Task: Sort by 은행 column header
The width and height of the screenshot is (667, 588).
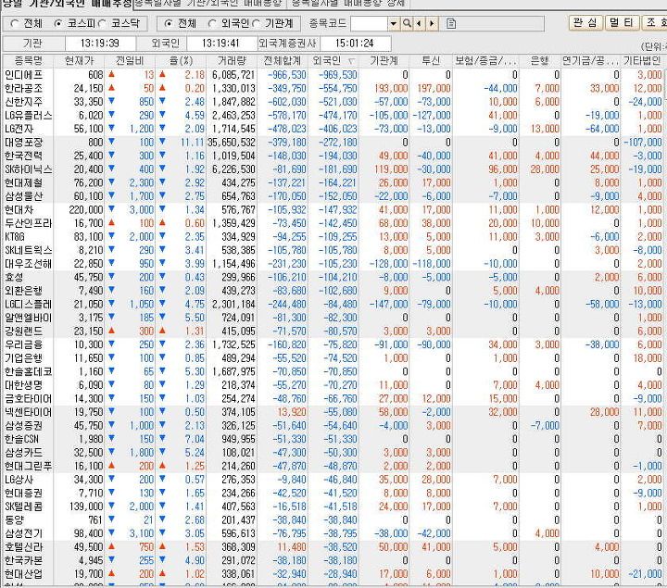Action: 540,61
